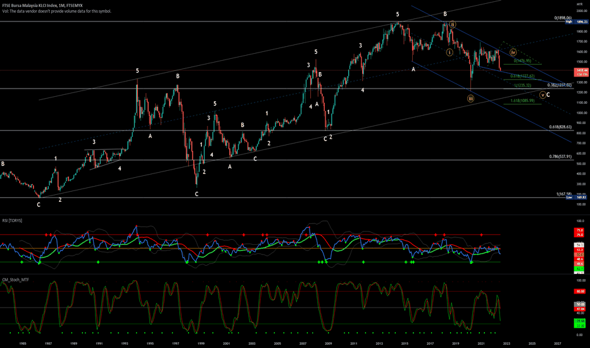Click the red 47.84 stochastic value tag
Viewport: 590px width, 348px height.
coord(580,309)
